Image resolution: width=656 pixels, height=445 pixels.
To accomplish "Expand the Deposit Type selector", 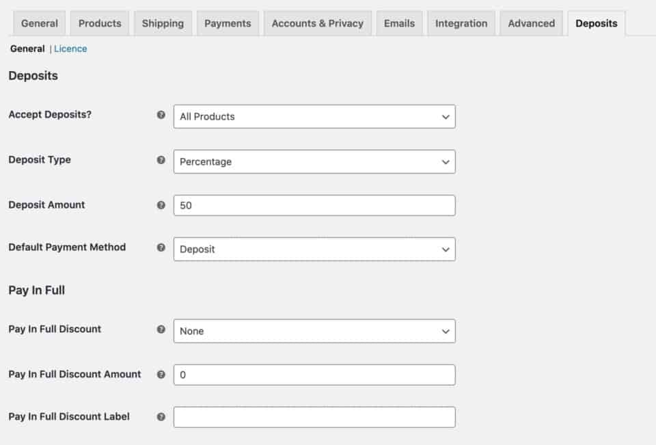I will click(x=314, y=162).
